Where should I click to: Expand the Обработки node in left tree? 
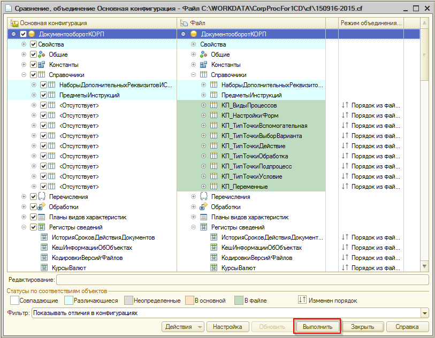pos(24,207)
